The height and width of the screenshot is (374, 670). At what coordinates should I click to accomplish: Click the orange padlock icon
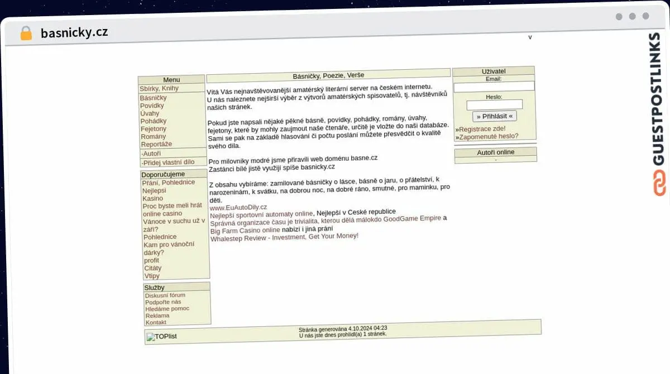pos(26,33)
